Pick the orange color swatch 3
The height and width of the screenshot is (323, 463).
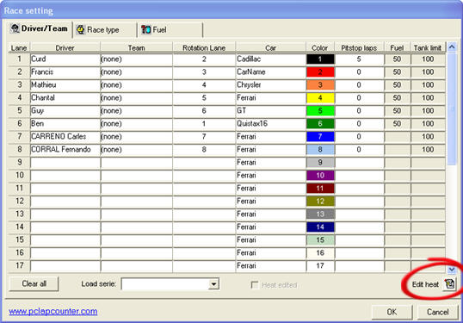320,84
